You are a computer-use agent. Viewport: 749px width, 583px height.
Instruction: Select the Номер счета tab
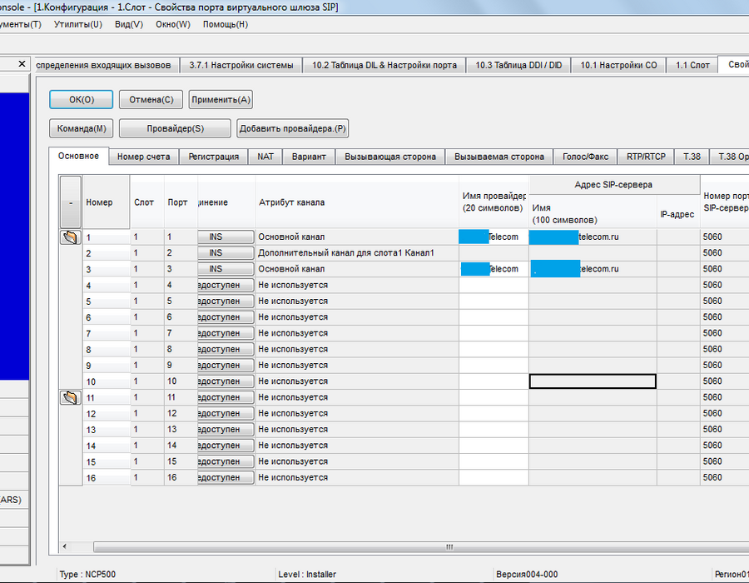144,157
